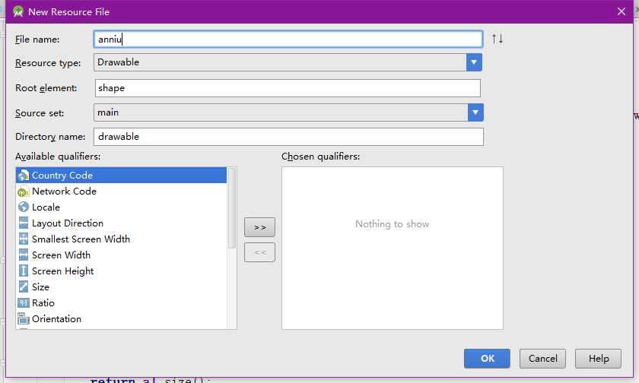Click the Drawable resource type combo box

[x=288, y=62]
